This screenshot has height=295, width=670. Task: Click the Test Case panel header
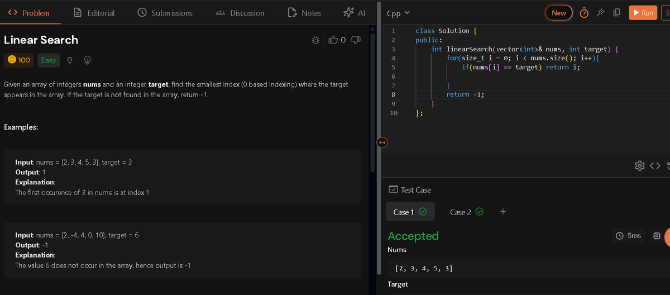[410, 190]
